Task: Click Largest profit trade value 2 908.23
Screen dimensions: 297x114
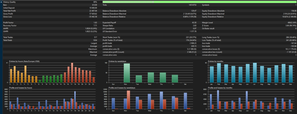Action: [x=193, y=43]
